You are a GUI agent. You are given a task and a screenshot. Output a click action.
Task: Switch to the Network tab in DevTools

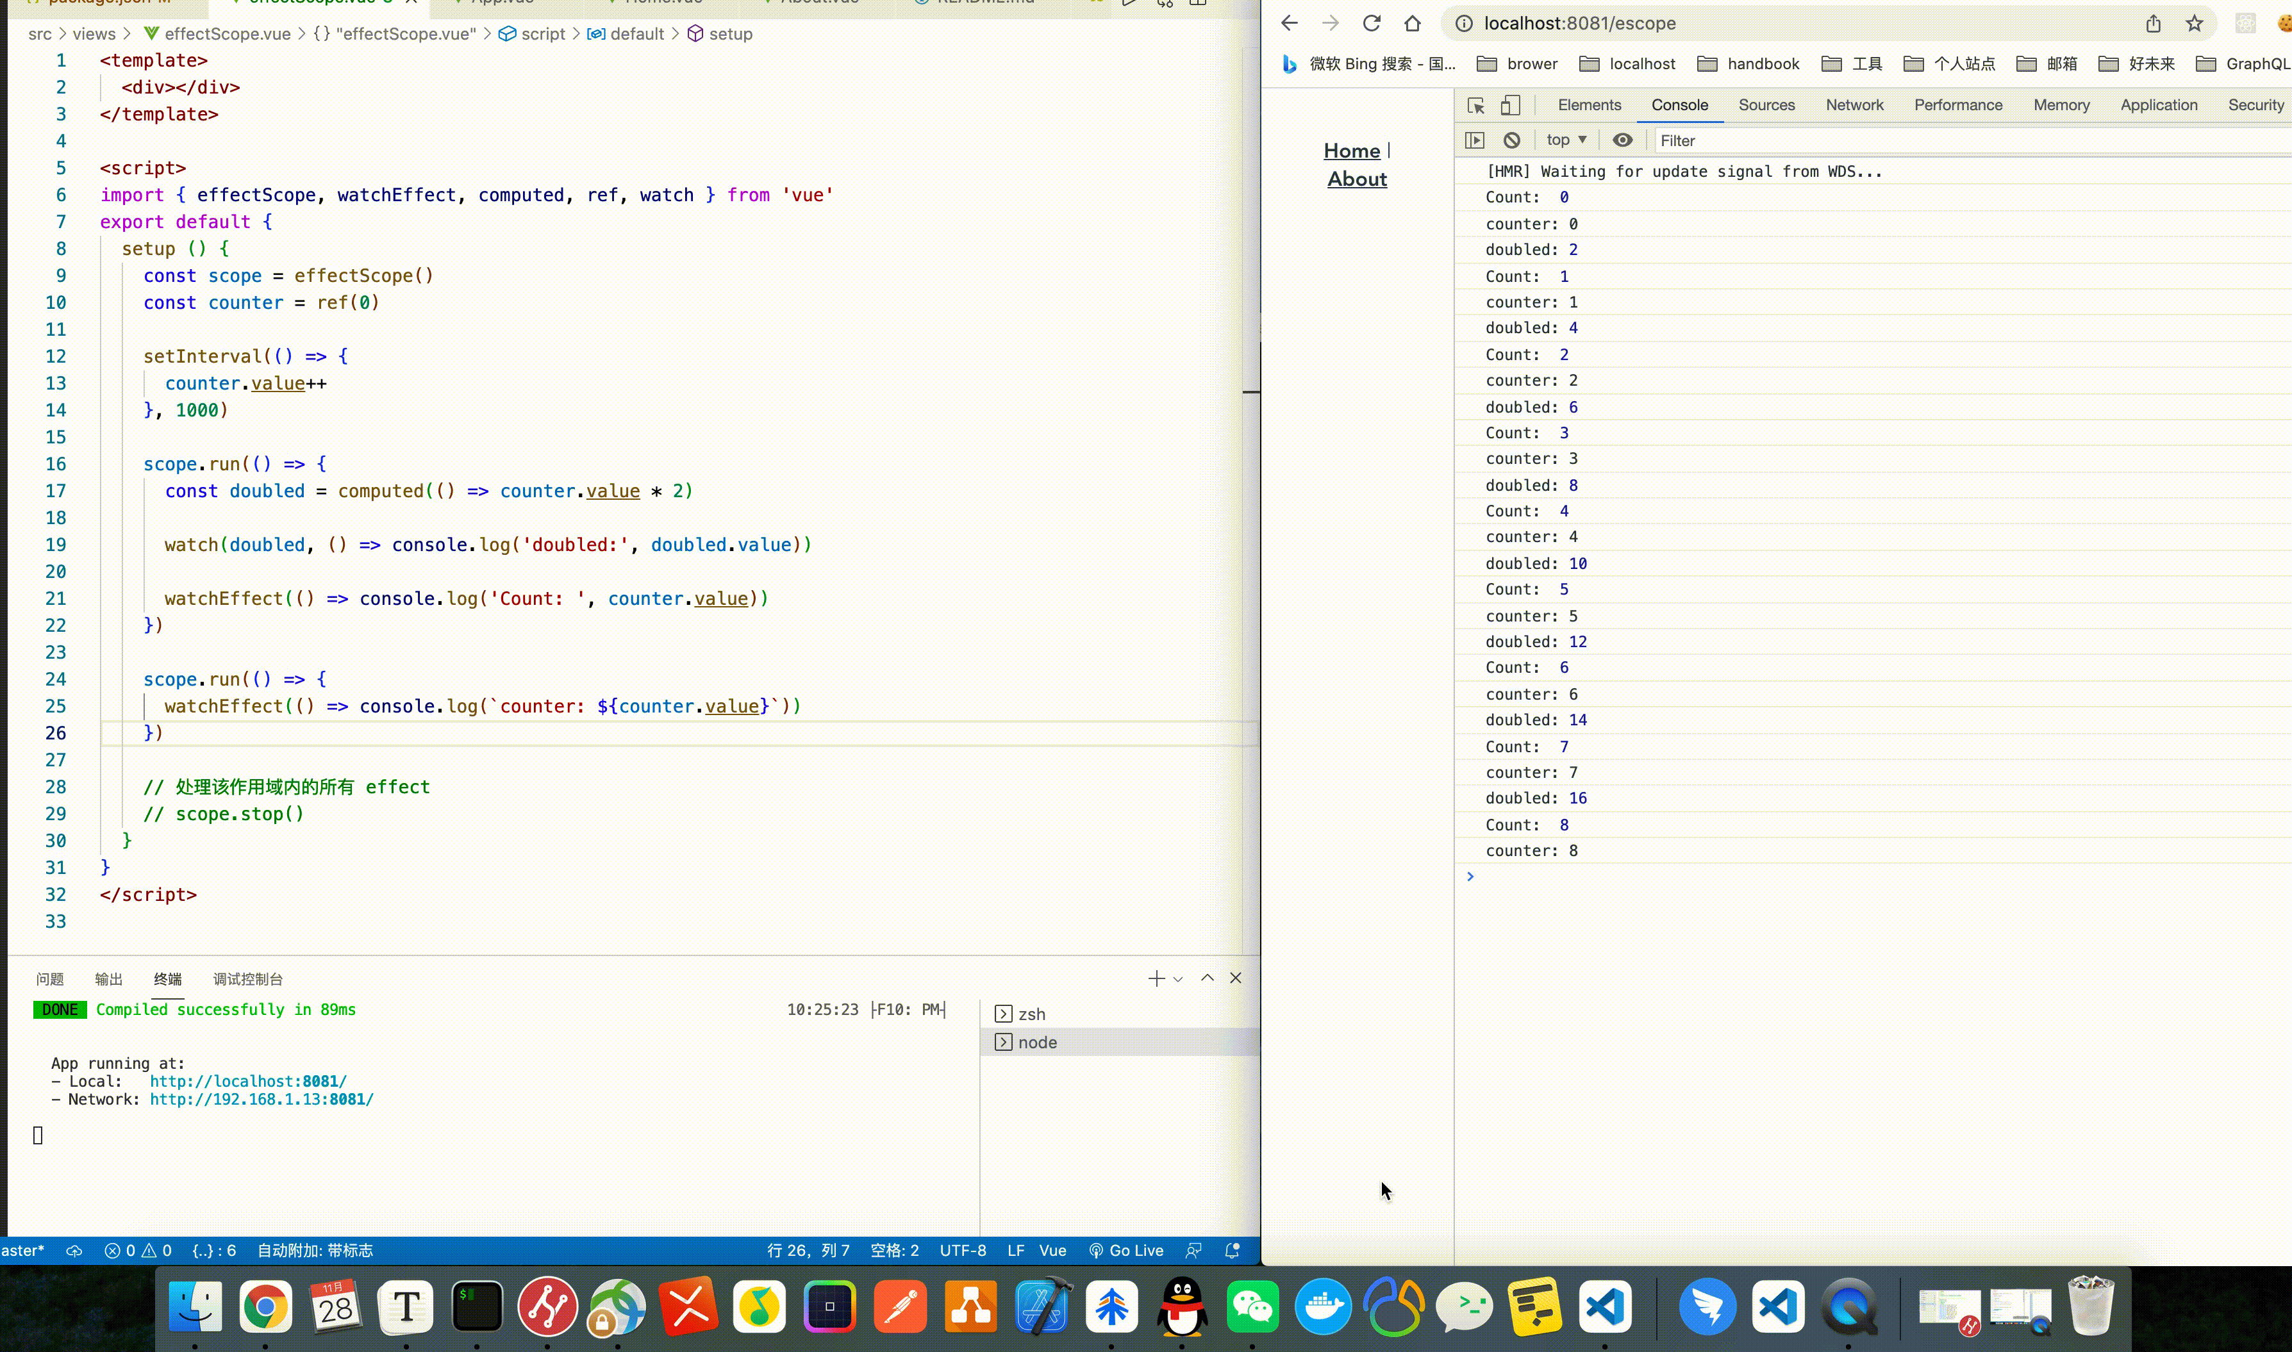point(1854,106)
